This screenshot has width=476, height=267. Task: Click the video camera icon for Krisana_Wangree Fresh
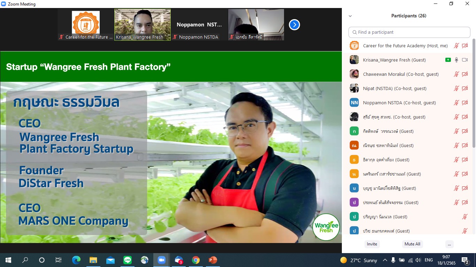[x=465, y=60]
